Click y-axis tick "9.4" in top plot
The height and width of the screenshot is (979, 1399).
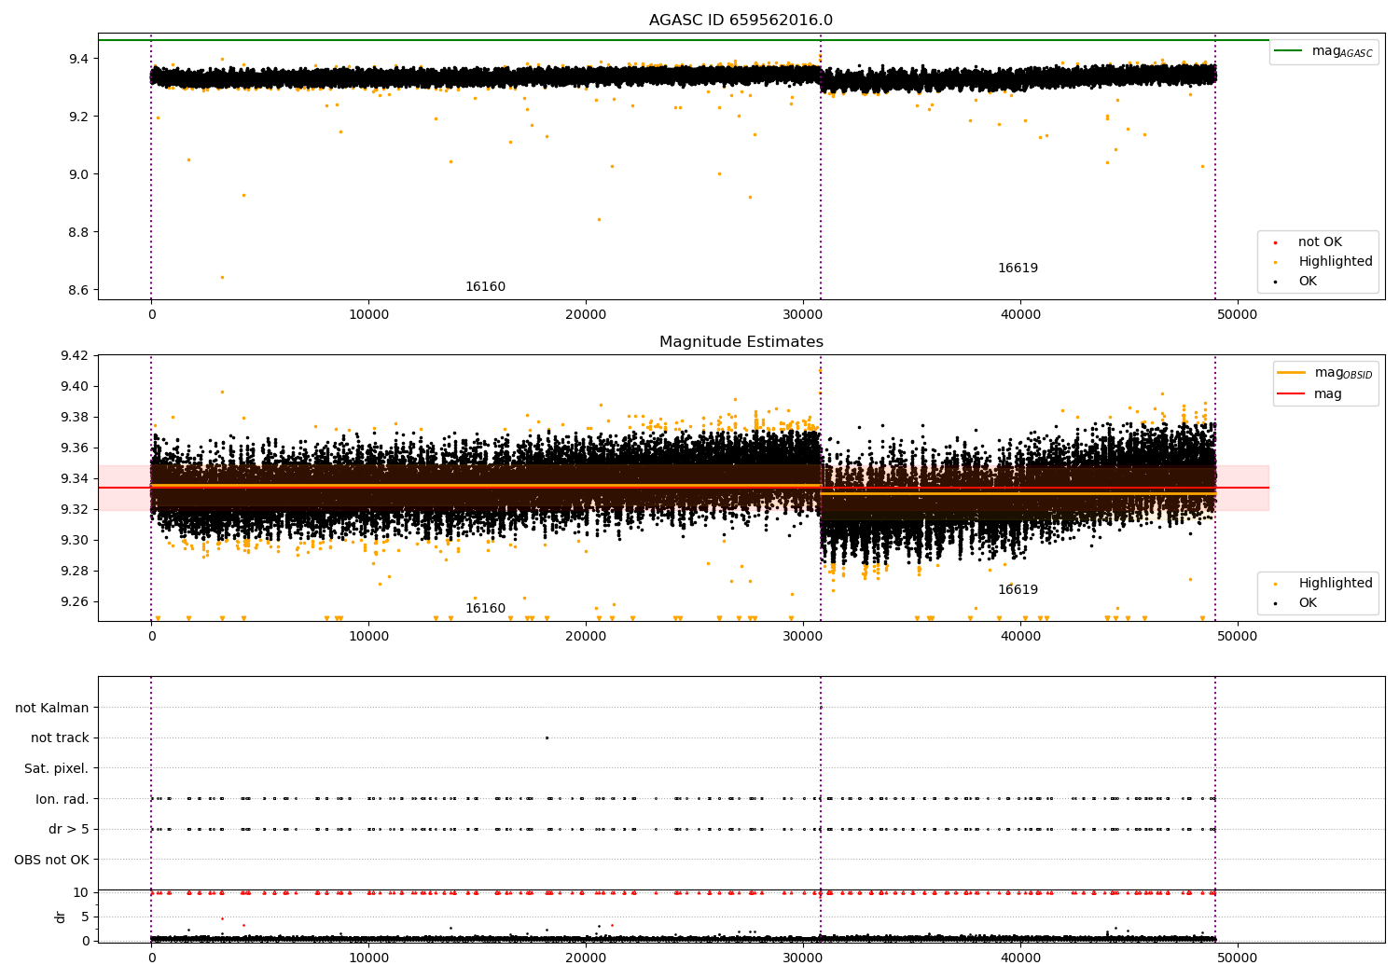pyautogui.click(x=78, y=59)
